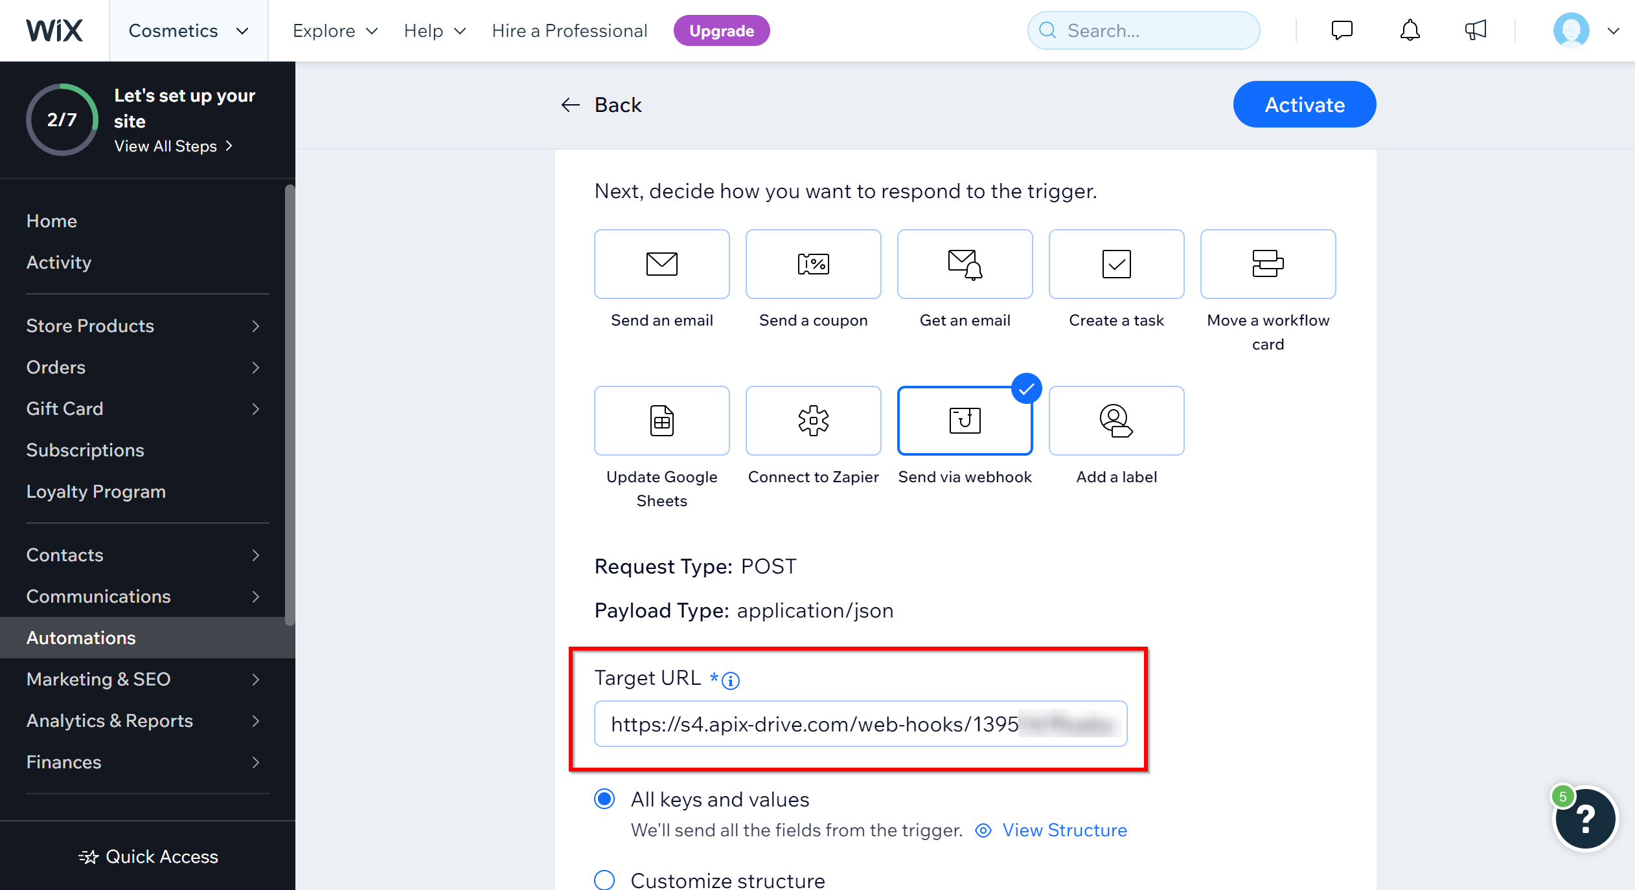Click the Quick Access star icon
The width and height of the screenshot is (1635, 890).
pos(89,857)
